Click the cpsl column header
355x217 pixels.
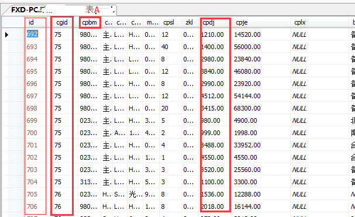168,22
